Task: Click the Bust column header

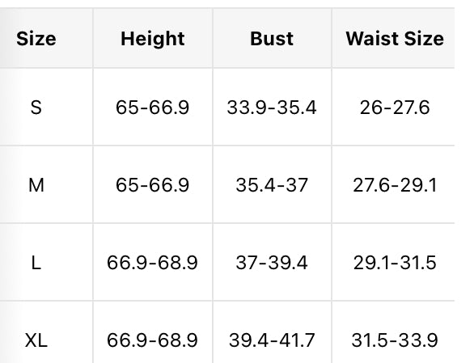Action: point(272,39)
